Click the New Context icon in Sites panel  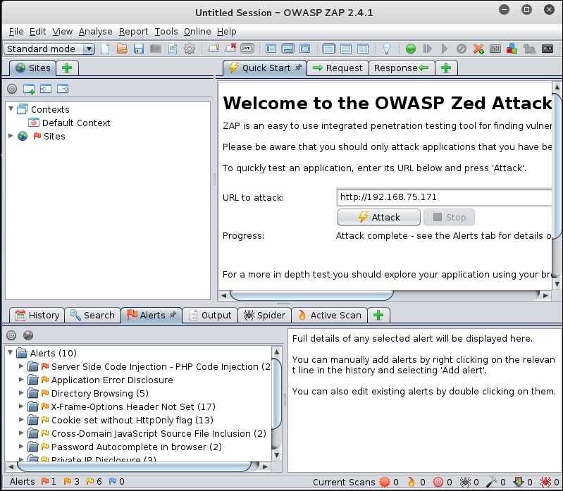tap(29, 89)
